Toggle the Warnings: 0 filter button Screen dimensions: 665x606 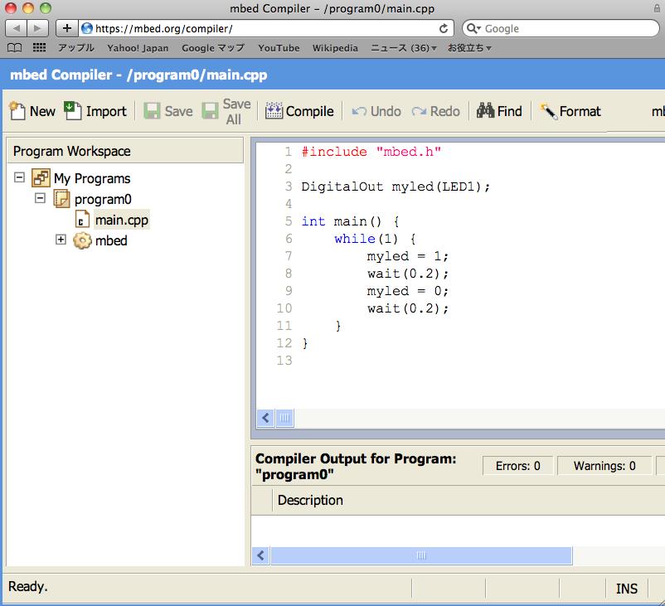click(604, 466)
